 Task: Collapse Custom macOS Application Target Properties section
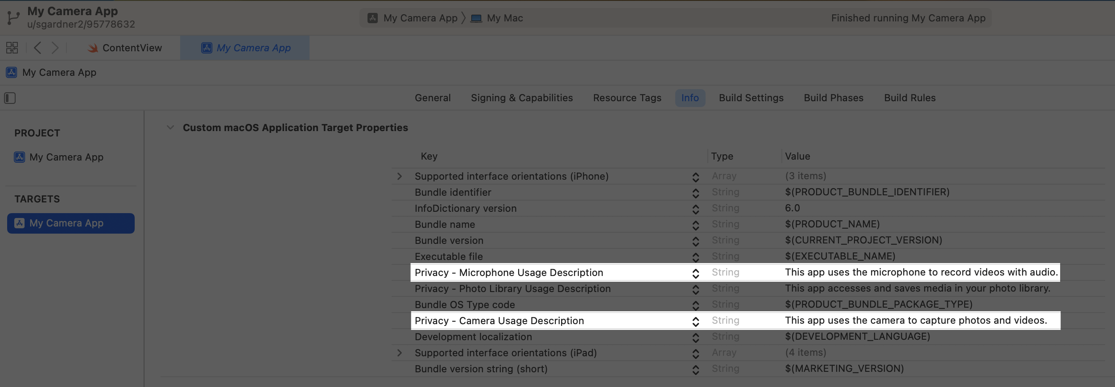[x=170, y=128]
